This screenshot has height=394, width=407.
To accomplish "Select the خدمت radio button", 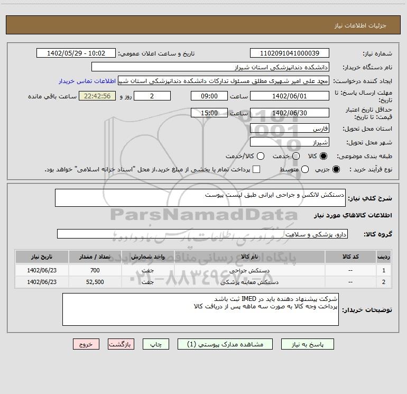I will click(x=296, y=156).
